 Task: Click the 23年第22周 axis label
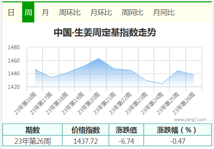point(120,103)
